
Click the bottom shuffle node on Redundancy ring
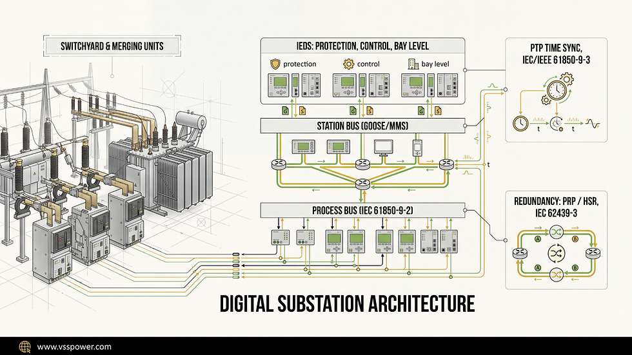pos(556,275)
